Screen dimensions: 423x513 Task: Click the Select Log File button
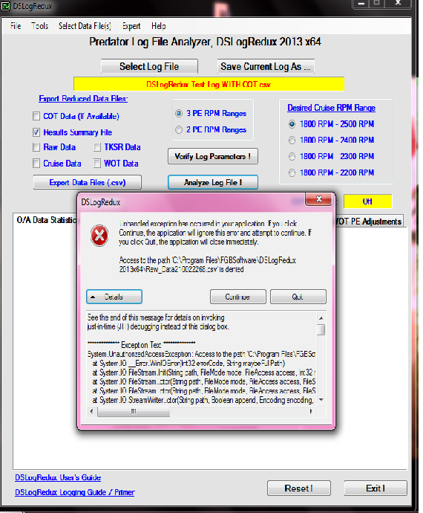[149, 66]
